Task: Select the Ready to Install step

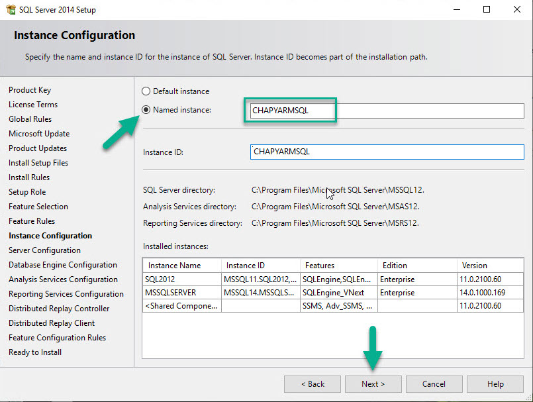Action: coord(35,352)
